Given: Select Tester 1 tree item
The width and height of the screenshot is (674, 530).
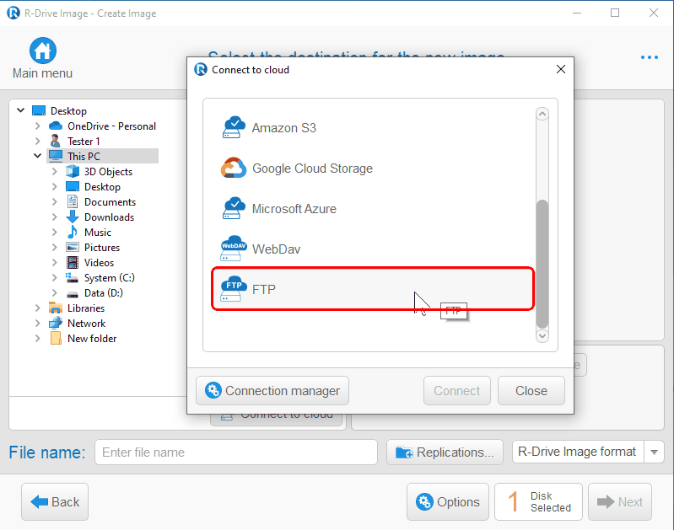Looking at the screenshot, I should [x=84, y=141].
